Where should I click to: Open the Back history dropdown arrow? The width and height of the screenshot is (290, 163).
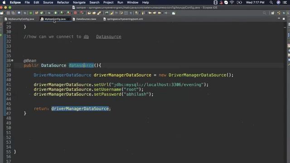pos(162,13)
